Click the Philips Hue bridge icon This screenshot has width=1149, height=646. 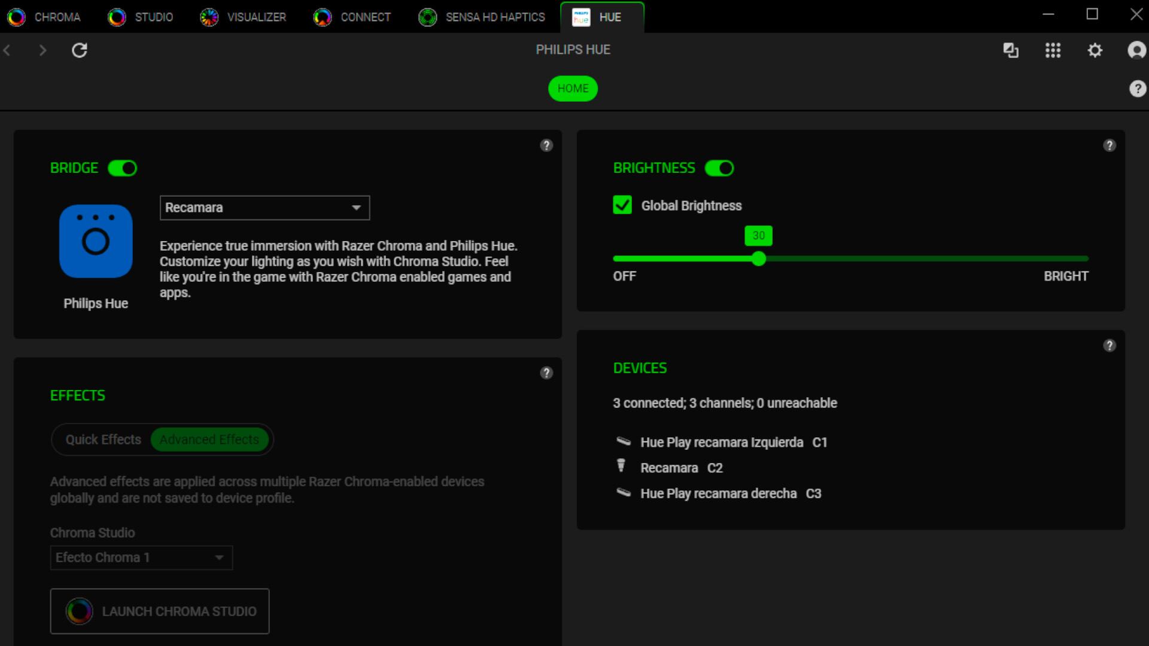click(x=96, y=241)
